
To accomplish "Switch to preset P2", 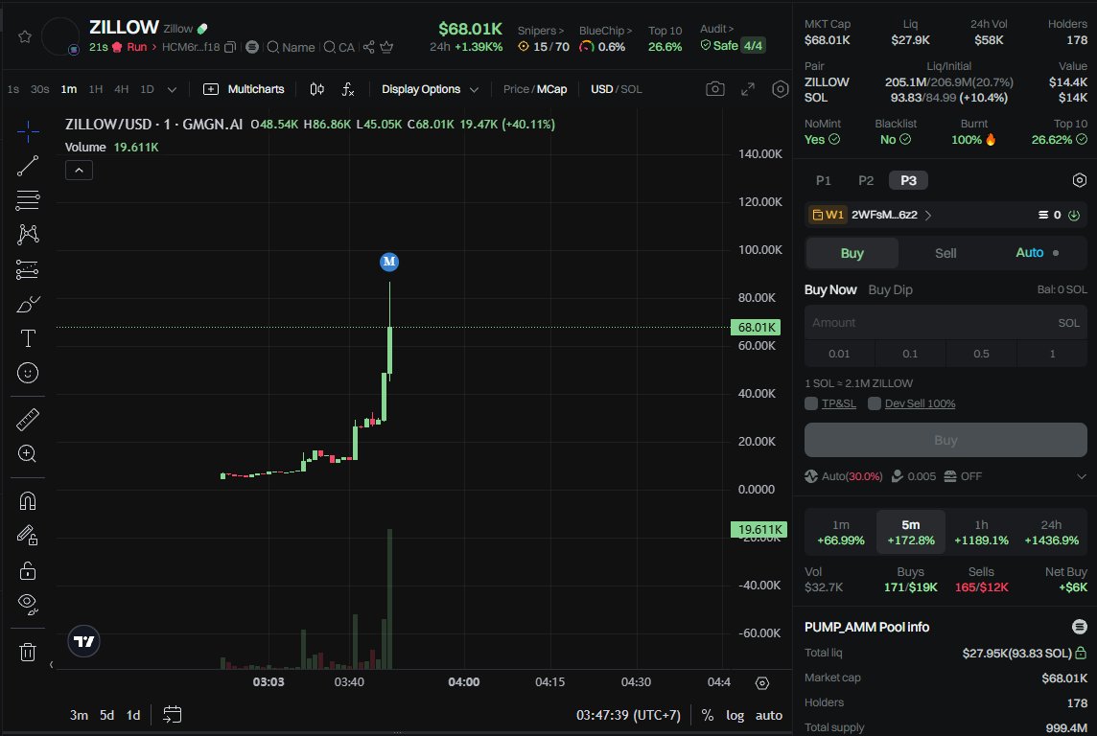I will (866, 180).
